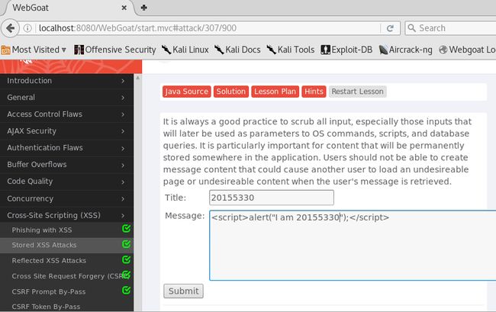Click green checkmark beside Stored XSS Attacks

(x=126, y=243)
